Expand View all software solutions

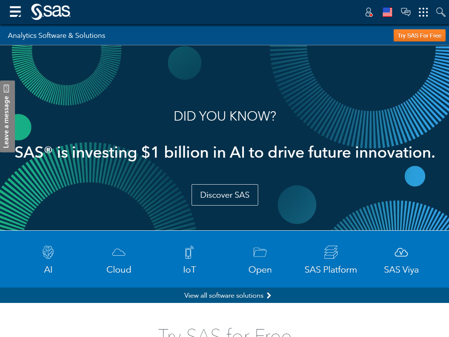point(227,295)
